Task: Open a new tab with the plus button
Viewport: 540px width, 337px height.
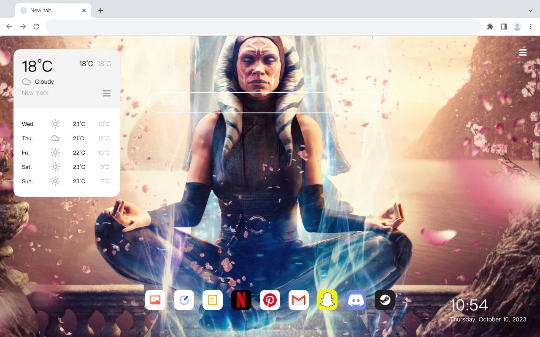Action: (100, 11)
